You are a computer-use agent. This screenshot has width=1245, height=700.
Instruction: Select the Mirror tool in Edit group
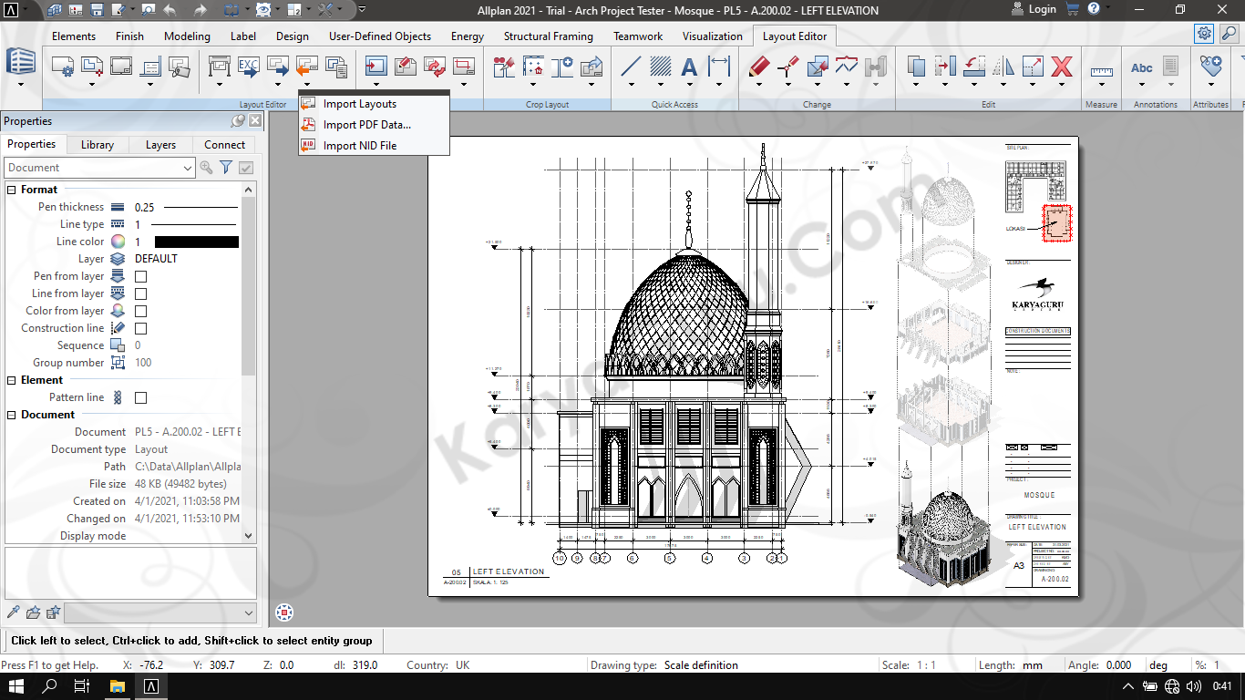click(x=1003, y=67)
